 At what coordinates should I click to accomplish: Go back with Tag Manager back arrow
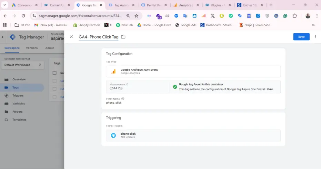(3, 37)
